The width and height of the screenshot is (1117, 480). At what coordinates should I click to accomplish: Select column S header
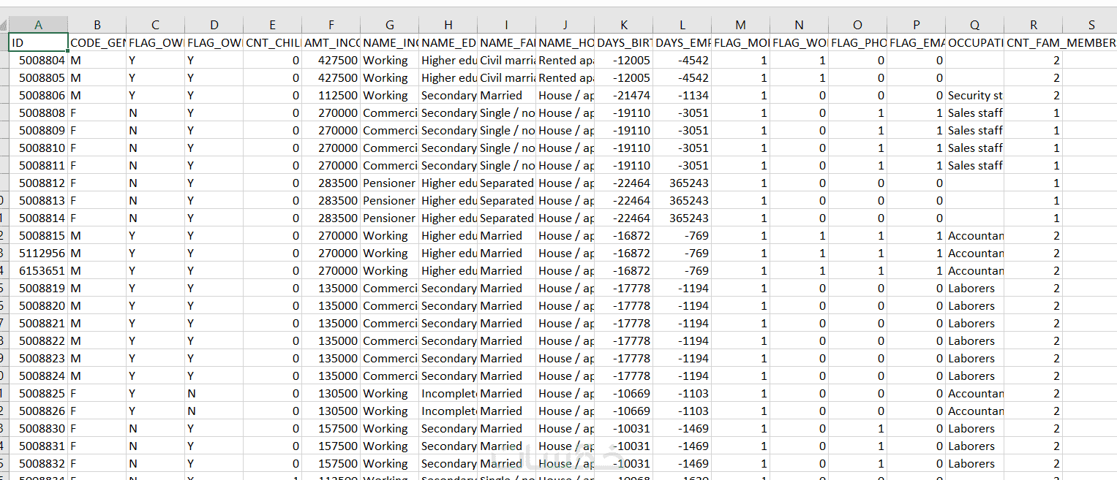tap(1090, 25)
